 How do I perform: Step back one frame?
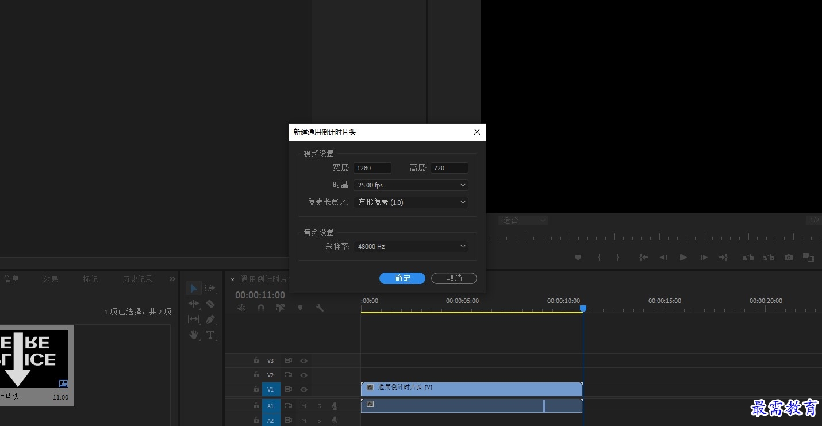point(663,258)
